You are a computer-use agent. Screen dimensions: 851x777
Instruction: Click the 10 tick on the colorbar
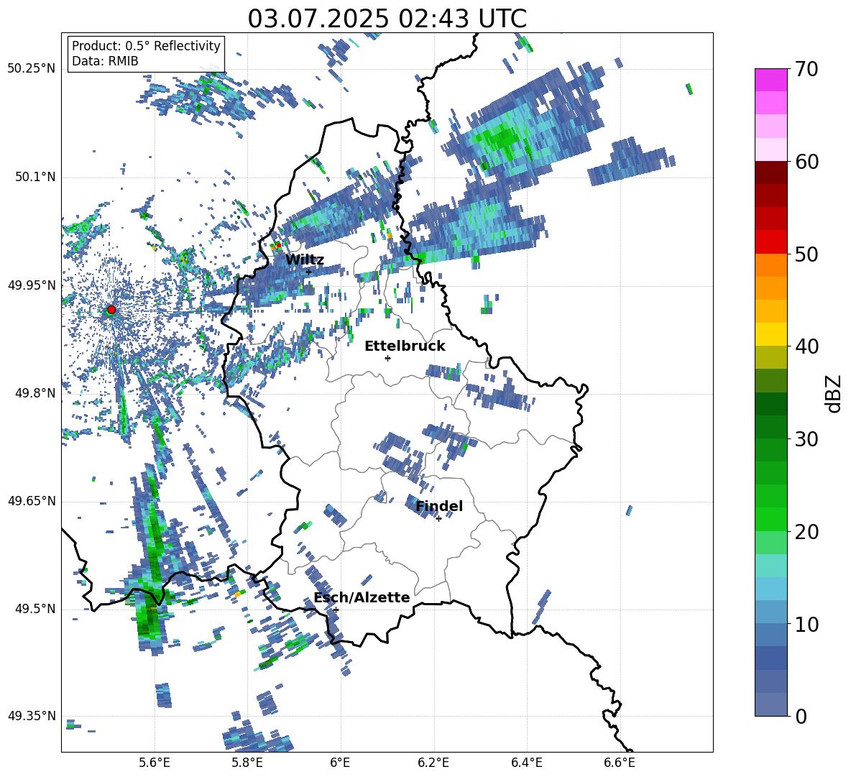[806, 624]
